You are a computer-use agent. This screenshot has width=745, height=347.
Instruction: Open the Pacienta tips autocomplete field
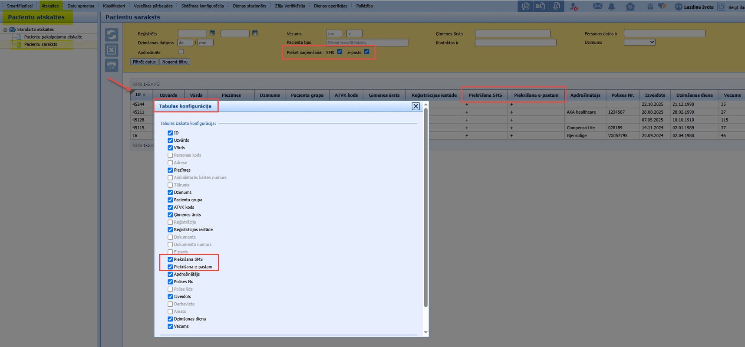point(367,43)
